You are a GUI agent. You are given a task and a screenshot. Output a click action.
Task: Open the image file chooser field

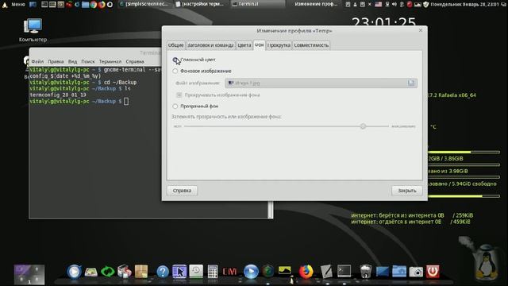point(321,83)
